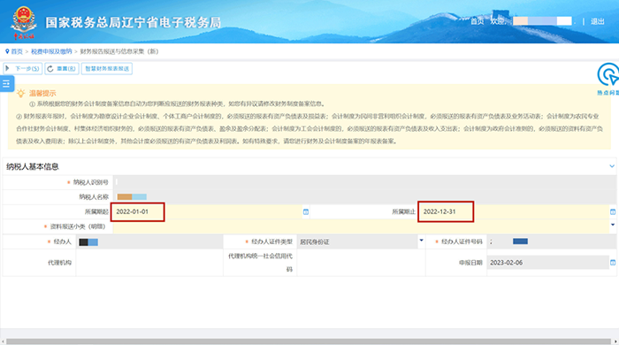This screenshot has width=619, height=345.
Task: Click the 重置(R) reset button
Action: (x=62, y=69)
